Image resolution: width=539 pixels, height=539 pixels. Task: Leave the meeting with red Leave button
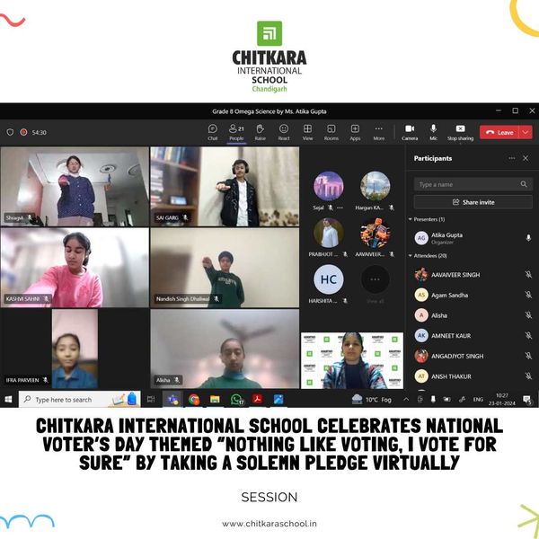(499, 132)
